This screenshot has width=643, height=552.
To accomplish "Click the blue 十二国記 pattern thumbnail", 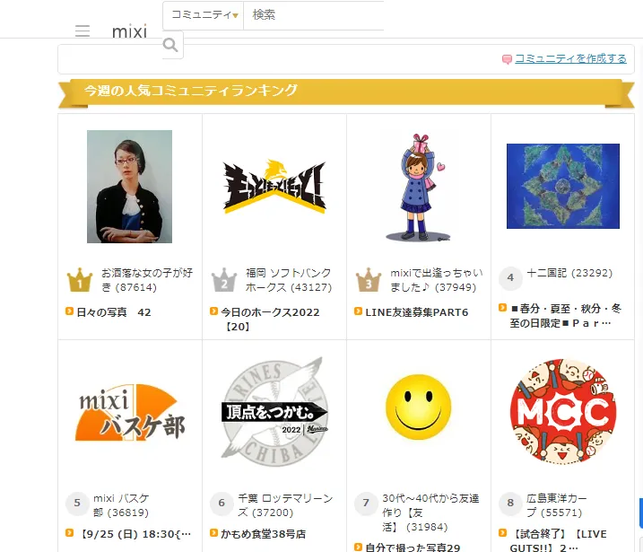I will [563, 186].
